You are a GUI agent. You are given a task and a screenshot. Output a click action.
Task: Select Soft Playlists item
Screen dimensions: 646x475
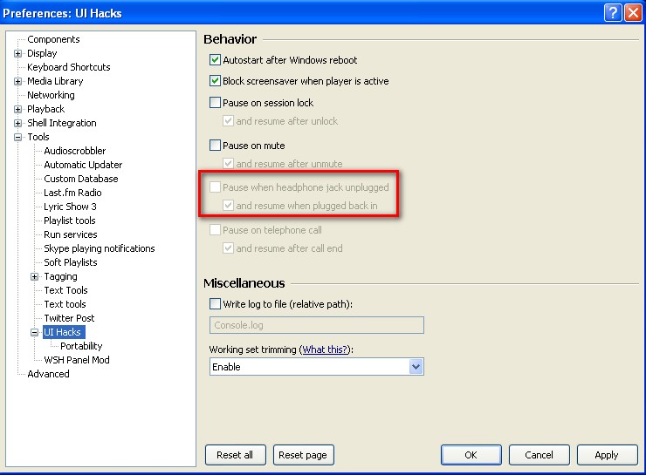click(x=71, y=262)
